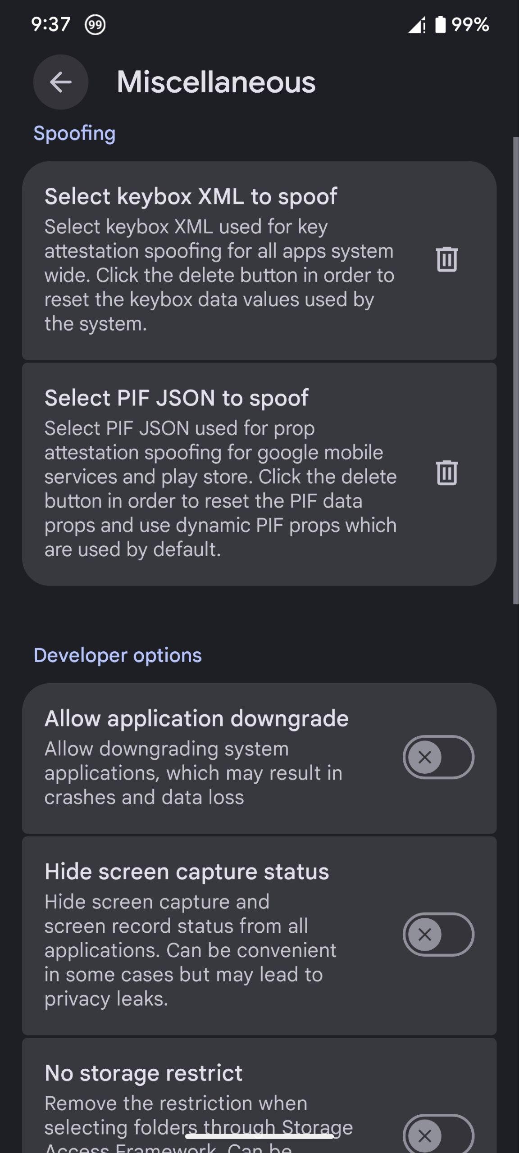Tap the Spoofing section header
Viewport: 519px width, 1153px height.
[74, 134]
